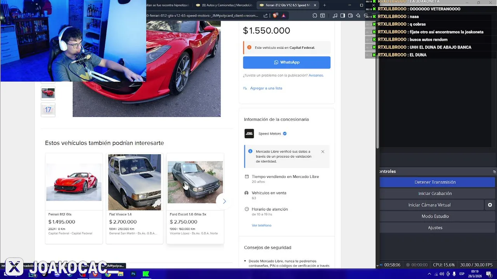
Task: Click the $ 1.550.000 price
Action: pos(266,31)
